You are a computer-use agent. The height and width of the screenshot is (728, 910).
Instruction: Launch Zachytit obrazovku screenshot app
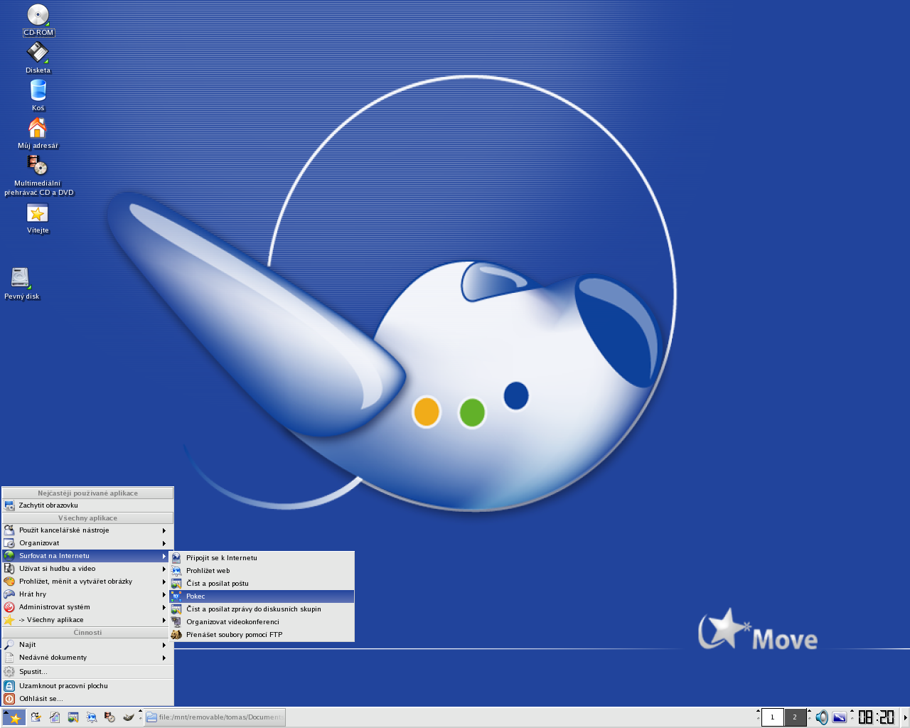[87, 505]
